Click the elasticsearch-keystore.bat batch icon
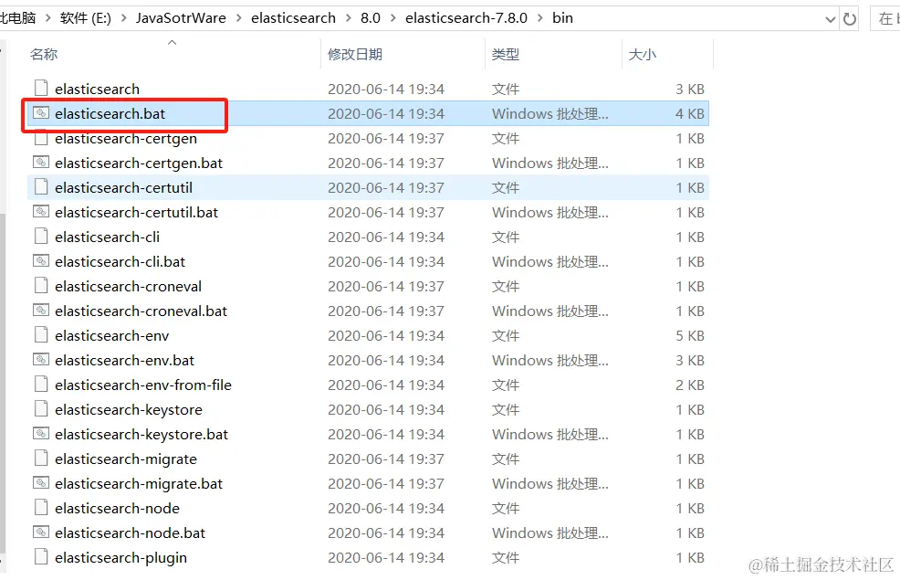 point(41,434)
